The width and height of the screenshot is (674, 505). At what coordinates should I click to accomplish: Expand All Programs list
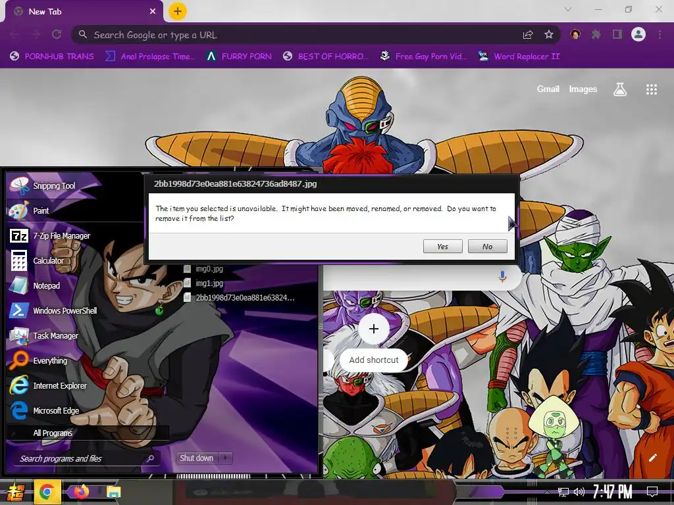pyautogui.click(x=88, y=433)
